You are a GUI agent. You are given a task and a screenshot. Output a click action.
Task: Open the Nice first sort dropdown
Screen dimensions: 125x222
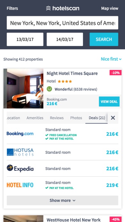tap(111, 59)
